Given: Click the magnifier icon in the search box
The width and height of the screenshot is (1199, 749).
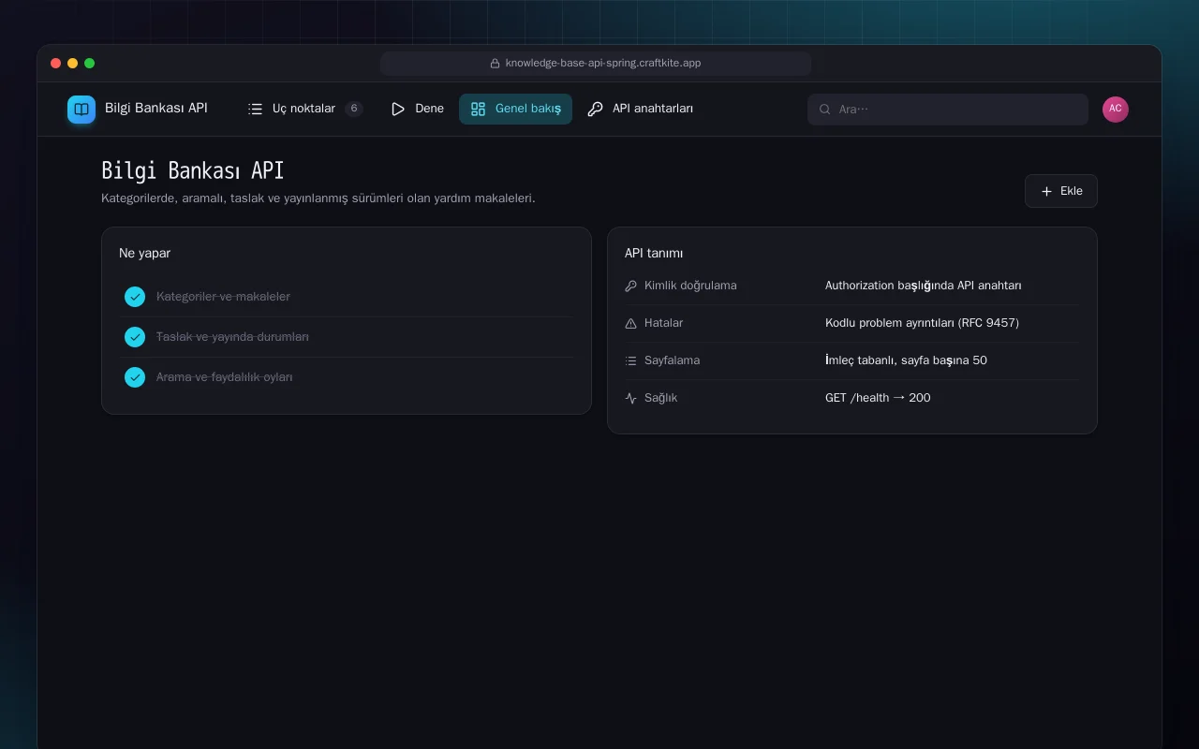Looking at the screenshot, I should (825, 110).
